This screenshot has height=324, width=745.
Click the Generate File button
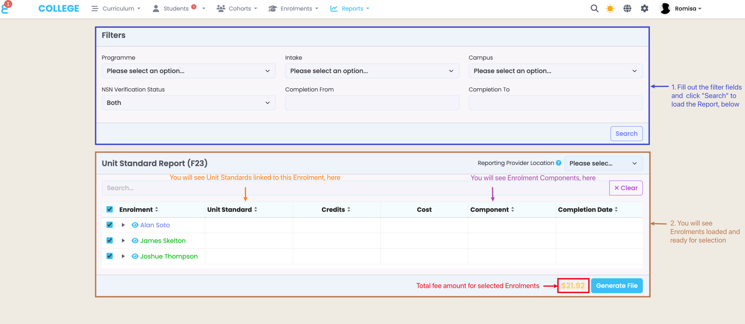[x=617, y=286]
